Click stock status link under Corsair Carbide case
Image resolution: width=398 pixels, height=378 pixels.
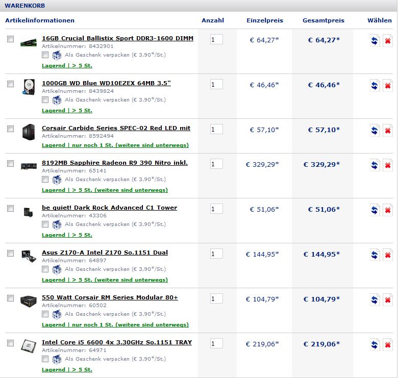pyautogui.click(x=115, y=145)
